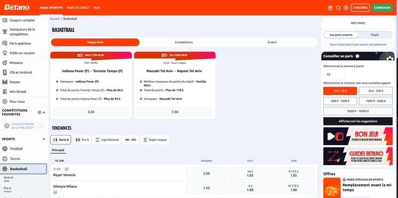Open the Remplacement avant la mi-temps offer
This screenshot has width=398, height=198.
pyautogui.click(x=367, y=187)
